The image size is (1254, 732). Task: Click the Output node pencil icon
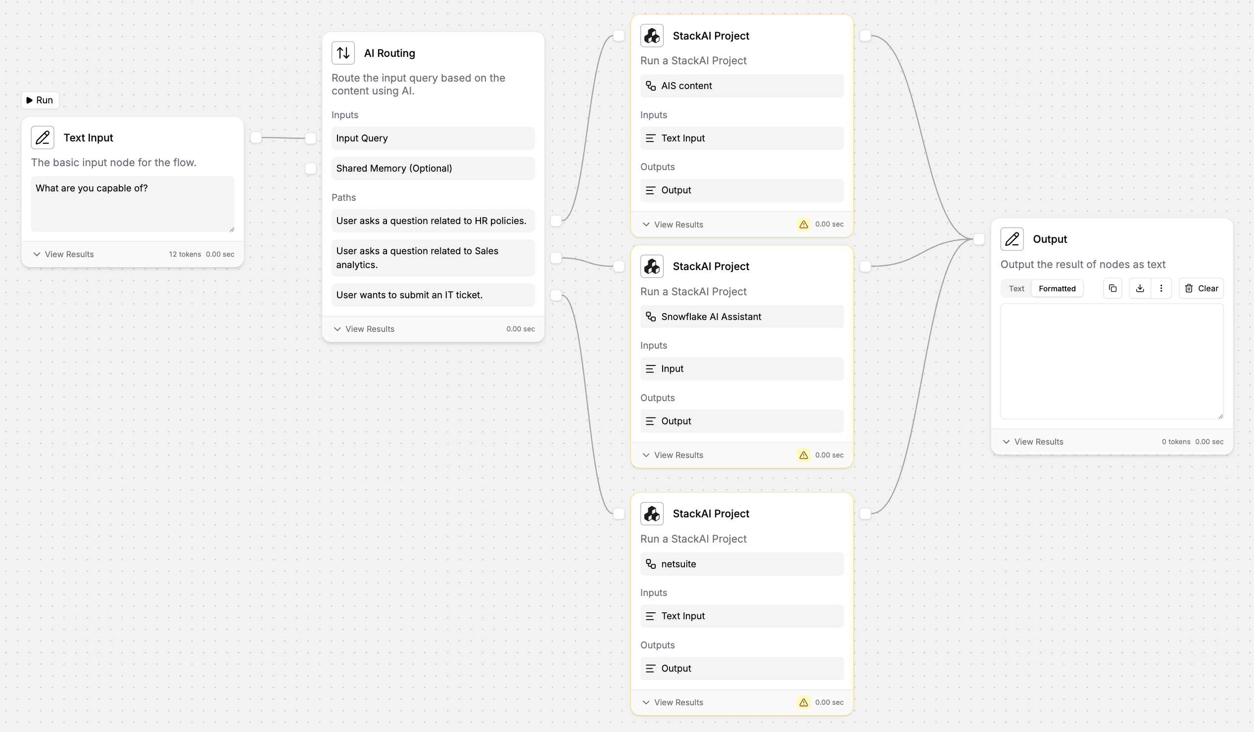click(x=1012, y=239)
